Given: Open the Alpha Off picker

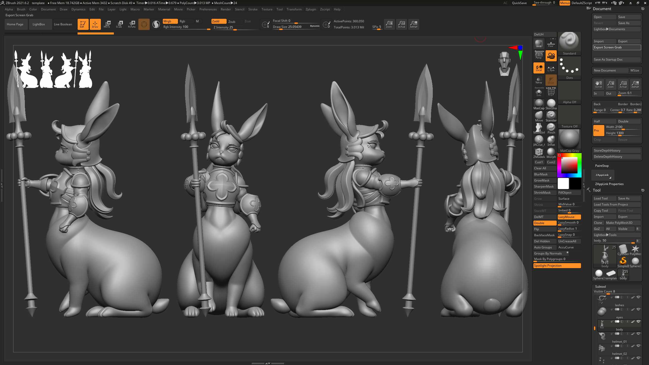Looking at the screenshot, I should pyautogui.click(x=569, y=92).
